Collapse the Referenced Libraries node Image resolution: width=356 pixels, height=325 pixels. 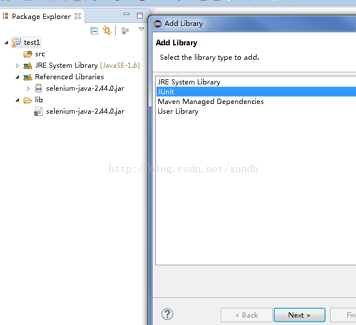pyautogui.click(x=17, y=78)
